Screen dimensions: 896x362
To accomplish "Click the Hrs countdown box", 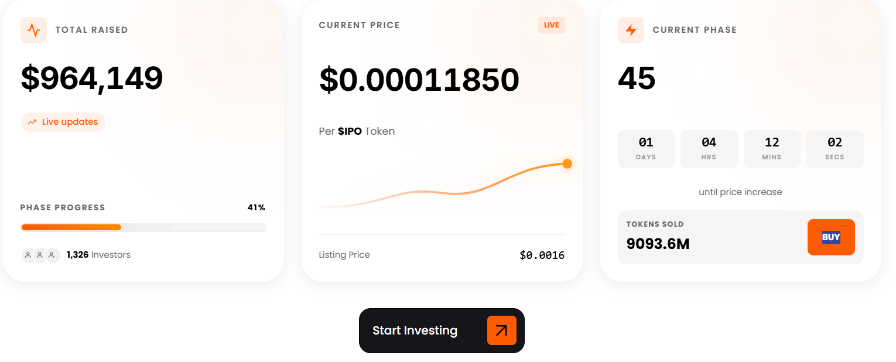I will tap(709, 149).
